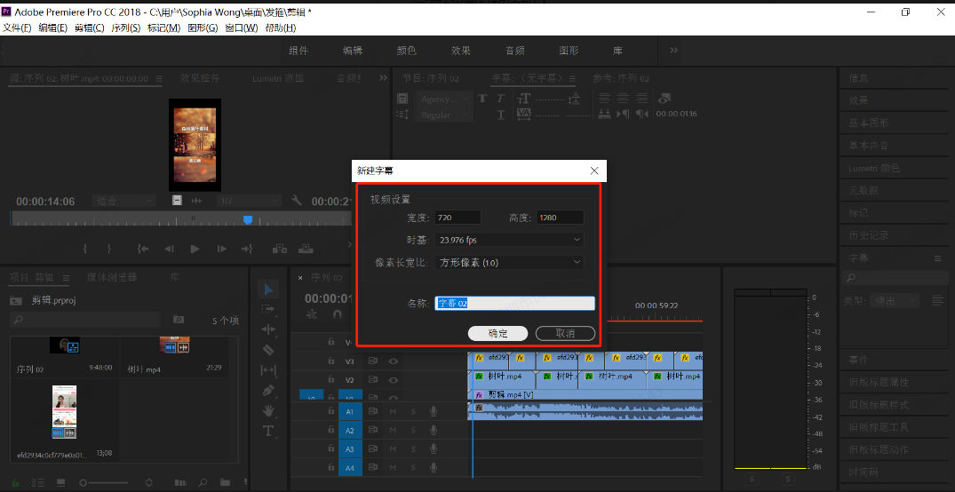This screenshot has width=955, height=492.
Task: Click left text alignment in caption panel
Action: pyautogui.click(x=604, y=98)
